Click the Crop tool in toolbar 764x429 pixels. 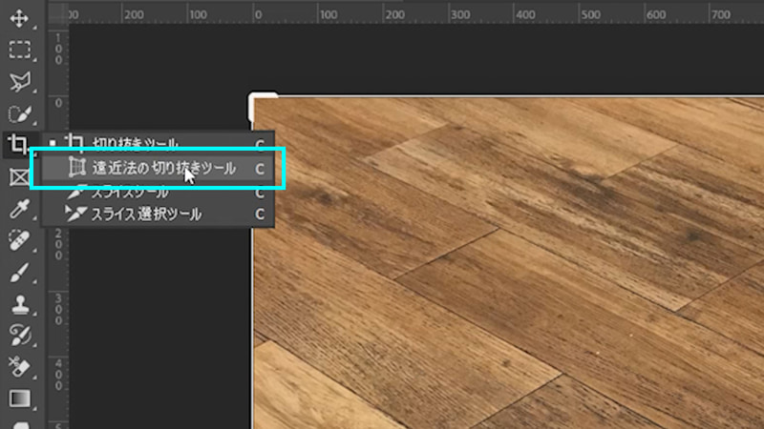[x=19, y=145]
